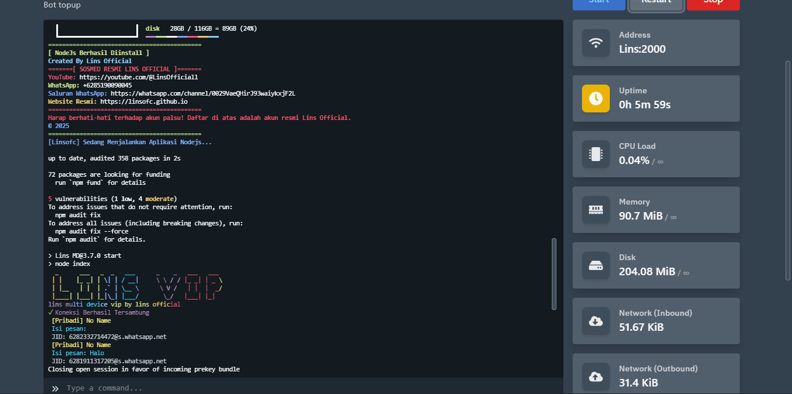Click the console's vertical scrollbar thumb
The width and height of the screenshot is (792, 394).
[554, 273]
